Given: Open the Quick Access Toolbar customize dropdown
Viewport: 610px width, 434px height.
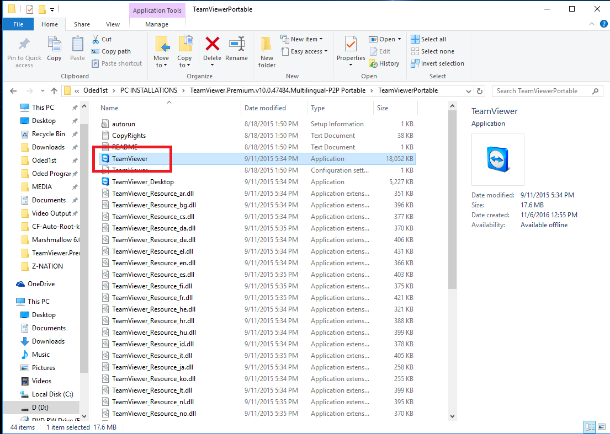Looking at the screenshot, I should click(52, 10).
